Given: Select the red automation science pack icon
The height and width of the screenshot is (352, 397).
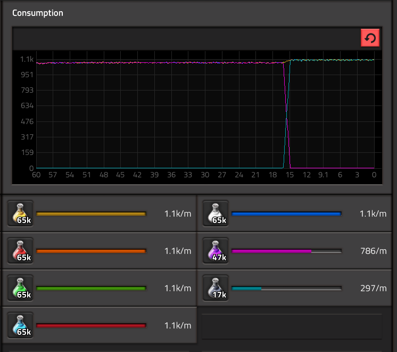Looking at the screenshot, I should (x=20, y=251).
